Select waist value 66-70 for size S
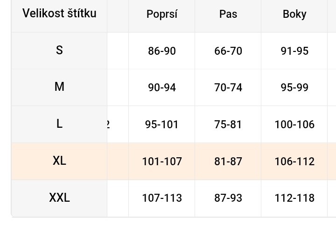This screenshot has width=336, height=227. 228,51
